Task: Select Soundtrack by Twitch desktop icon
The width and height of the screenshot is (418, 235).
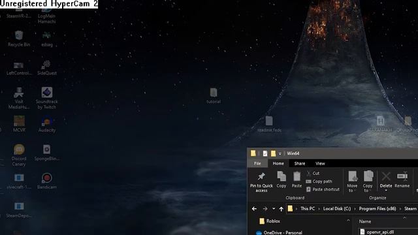Action: (47, 98)
